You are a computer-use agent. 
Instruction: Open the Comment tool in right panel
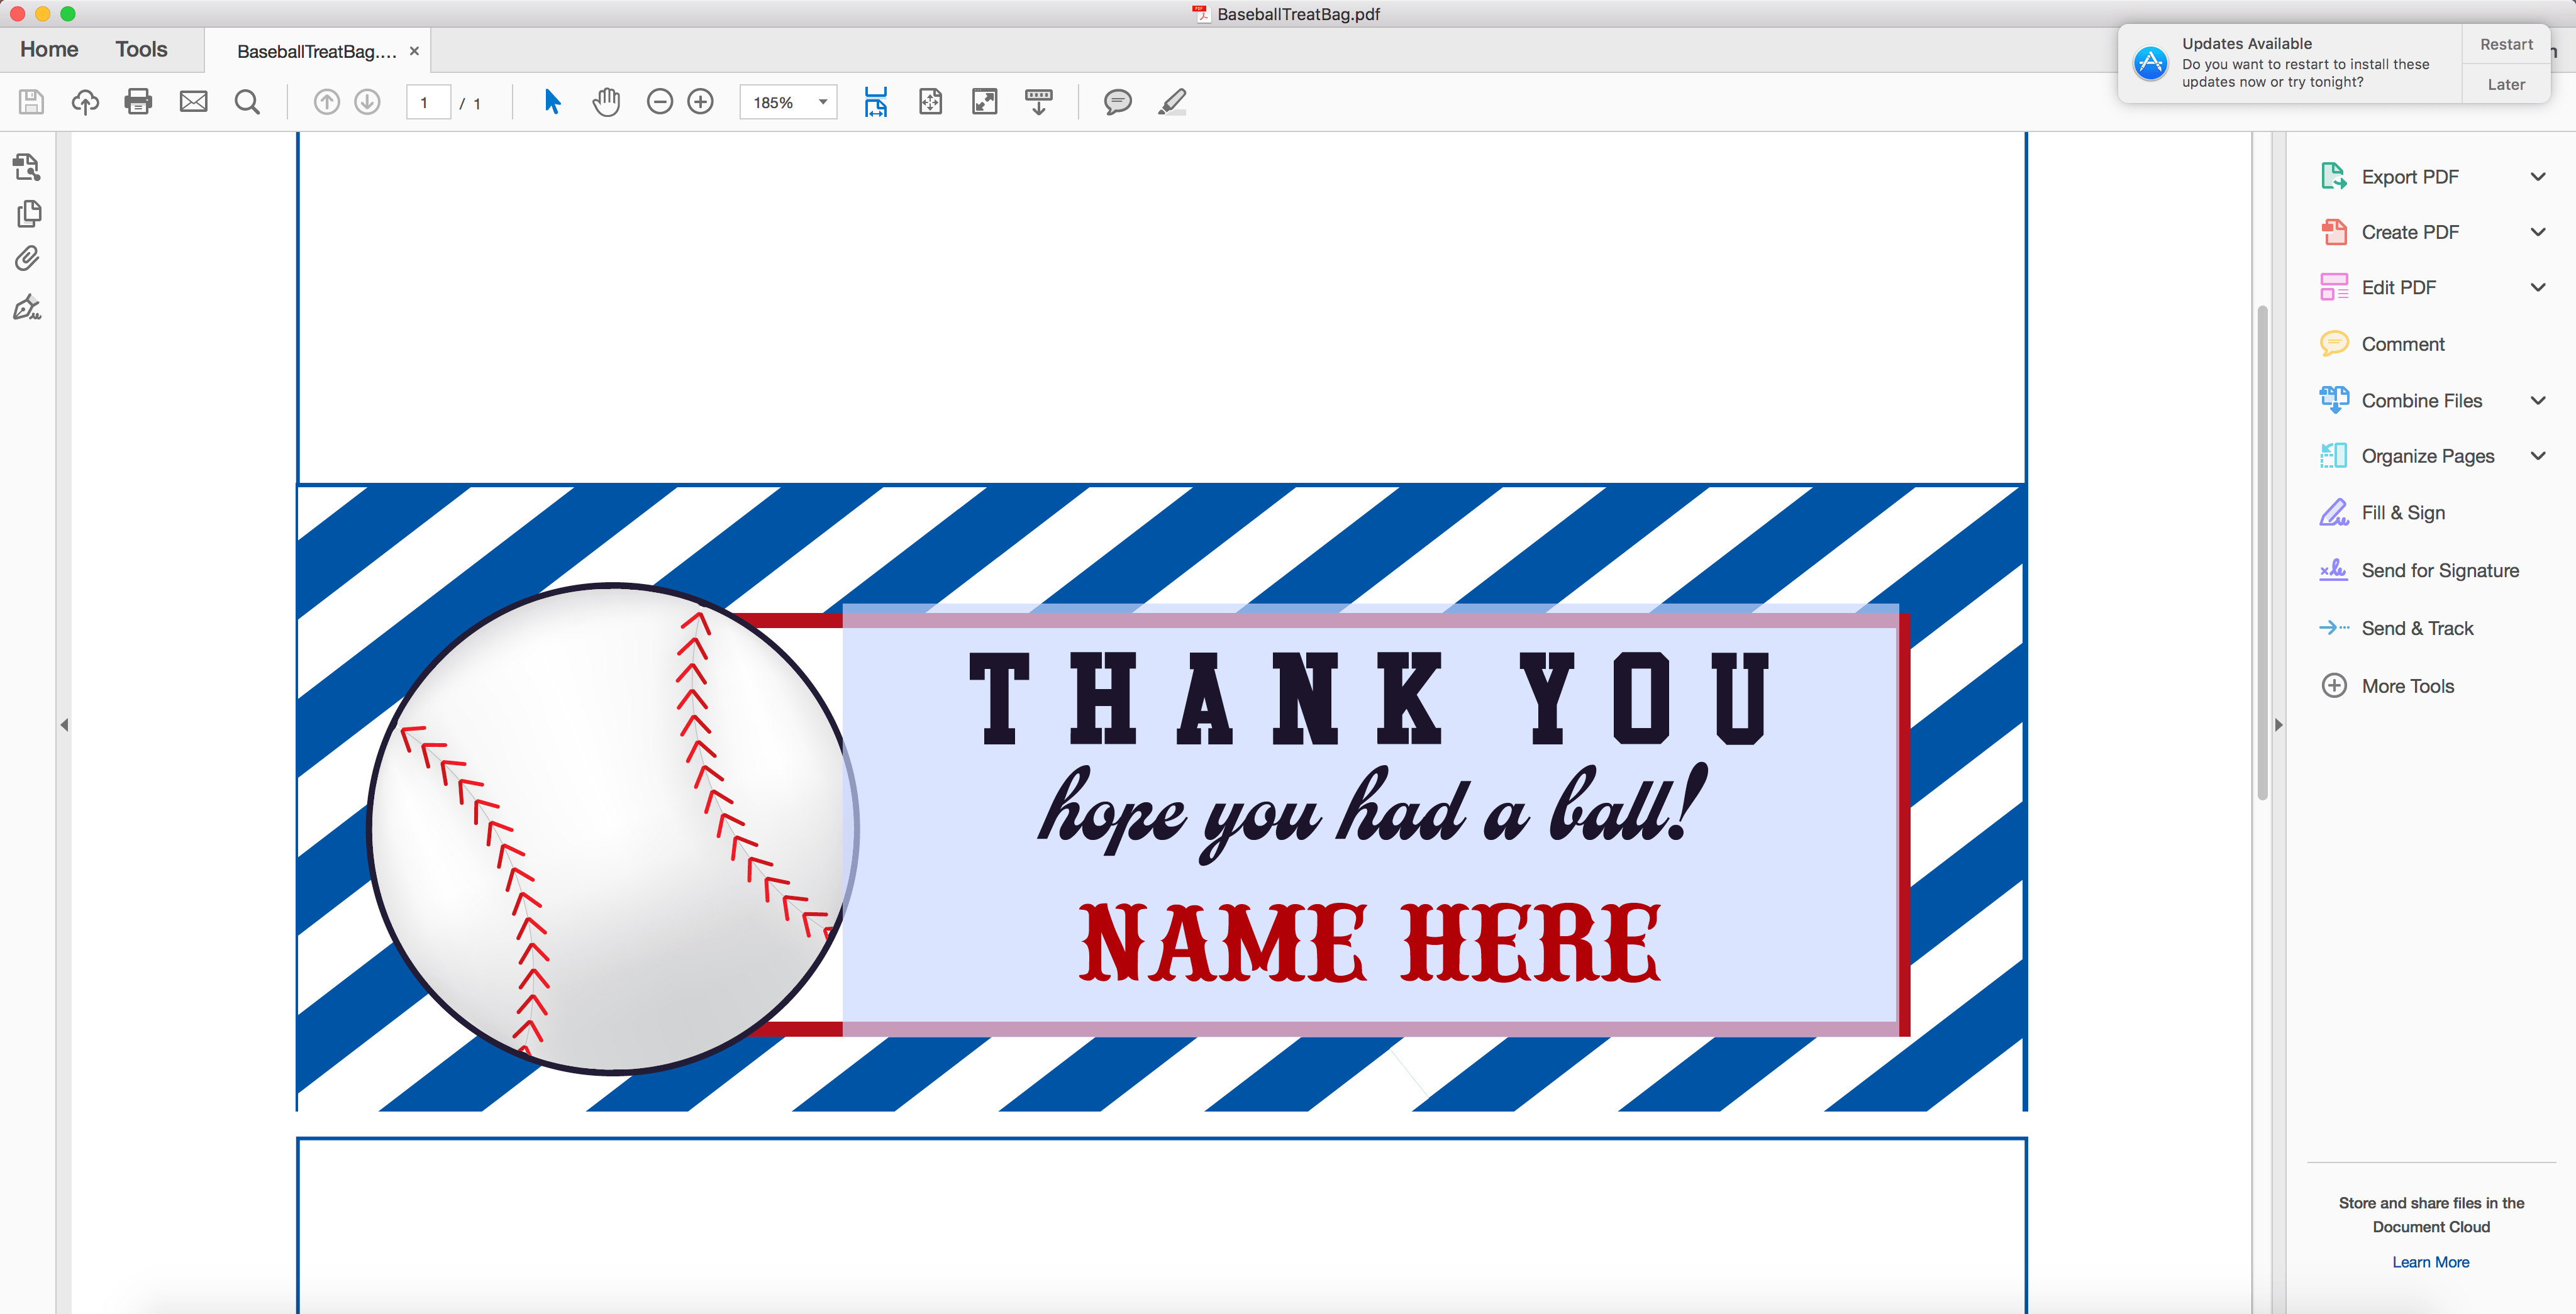[x=2404, y=343]
